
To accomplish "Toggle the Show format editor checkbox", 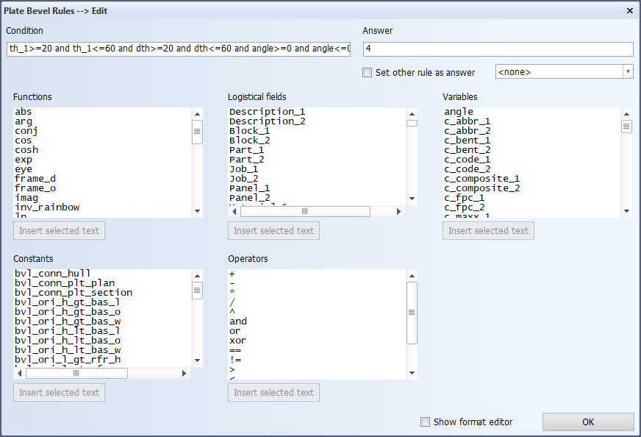I will click(425, 422).
